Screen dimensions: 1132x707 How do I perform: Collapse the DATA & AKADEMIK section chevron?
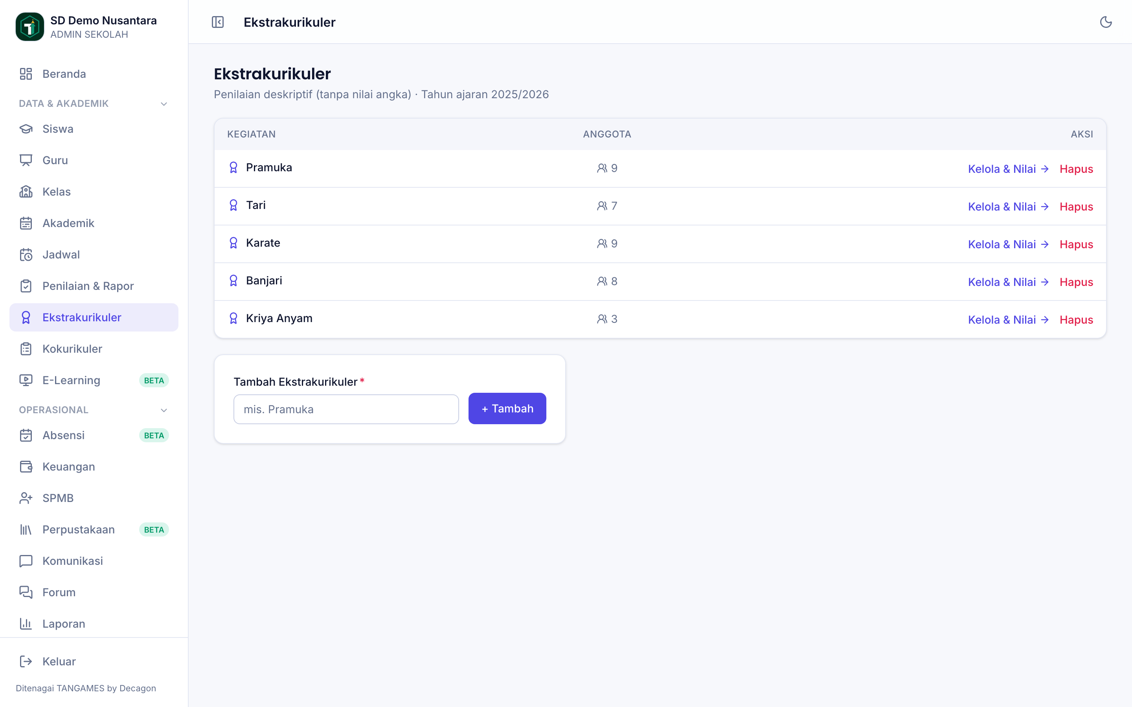coord(164,104)
